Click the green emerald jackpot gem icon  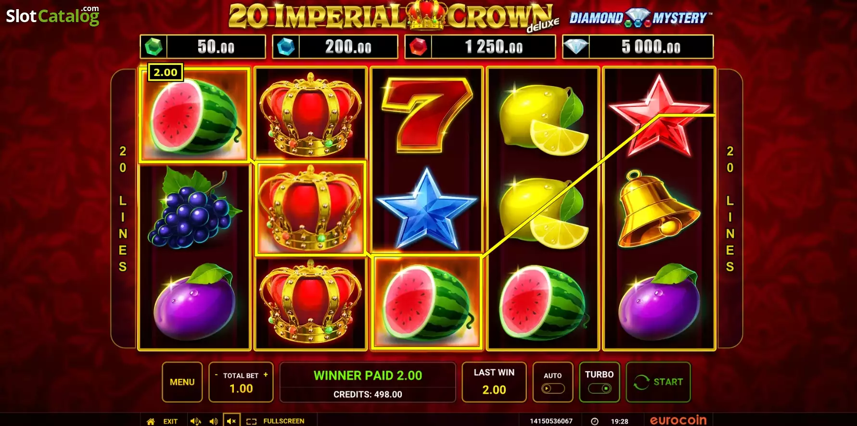point(154,47)
